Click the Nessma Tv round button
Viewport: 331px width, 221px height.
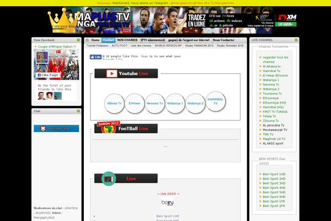[154, 103]
